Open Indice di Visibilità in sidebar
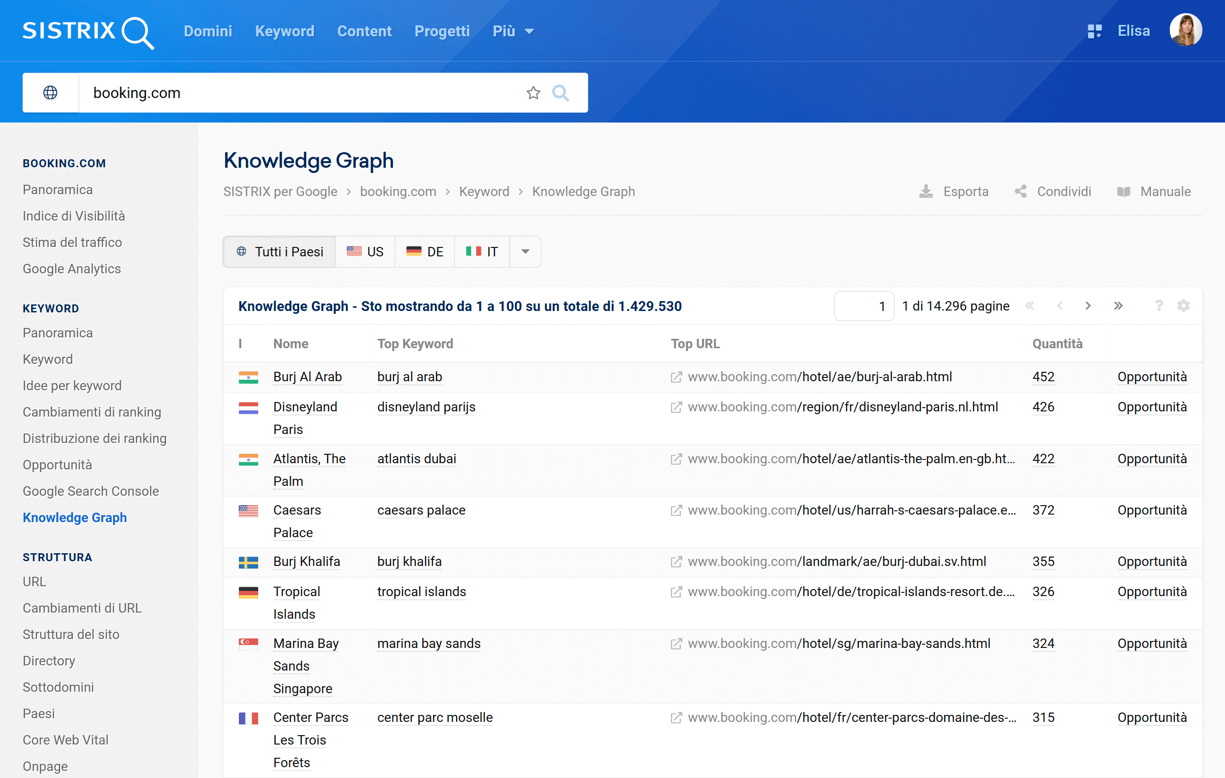This screenshot has width=1225, height=778. [74, 216]
